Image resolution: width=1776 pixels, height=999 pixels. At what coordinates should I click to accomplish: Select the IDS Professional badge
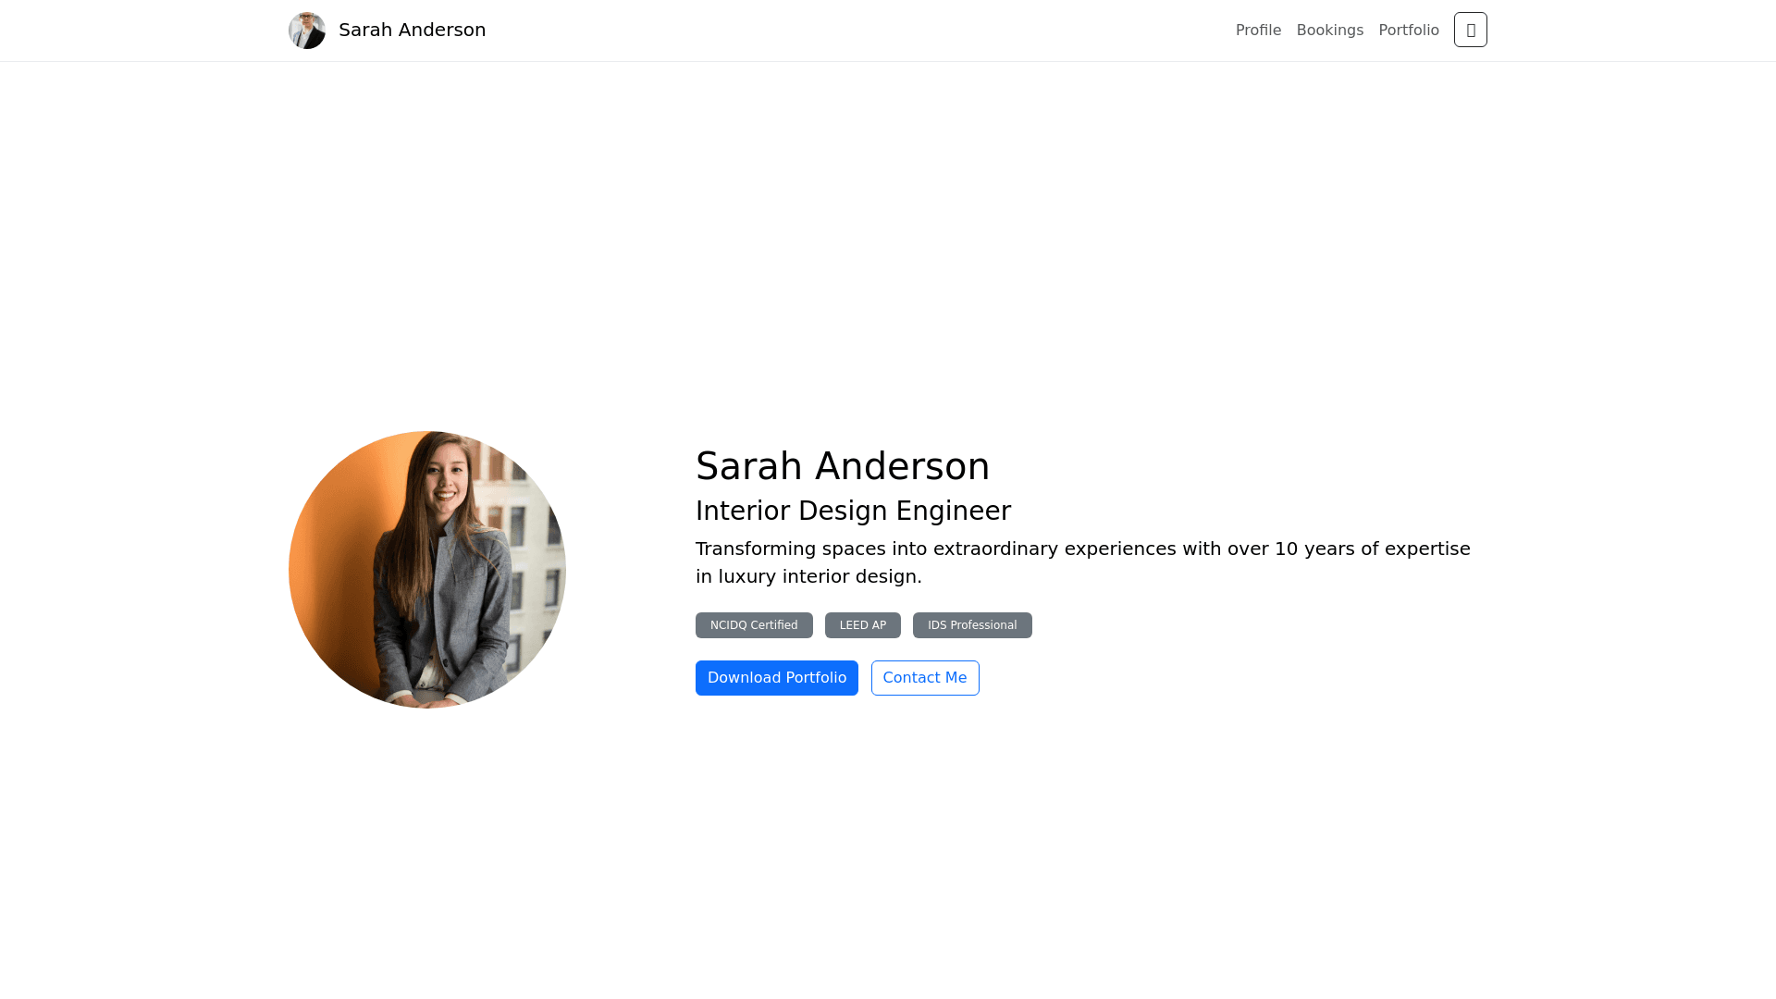971,625
